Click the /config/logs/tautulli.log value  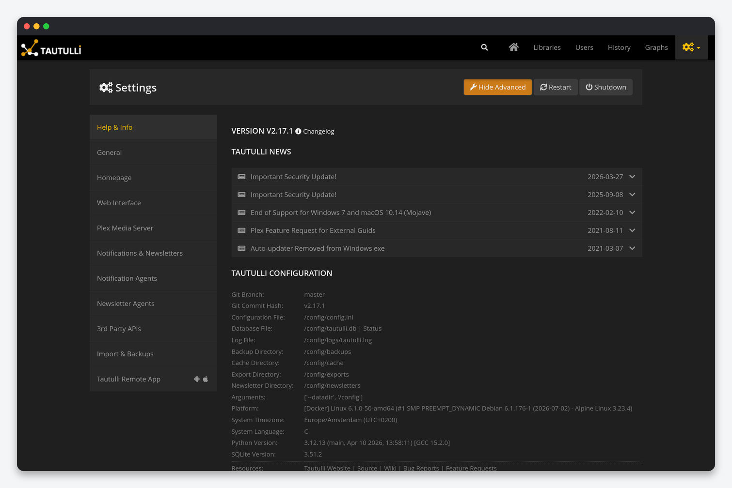click(338, 340)
